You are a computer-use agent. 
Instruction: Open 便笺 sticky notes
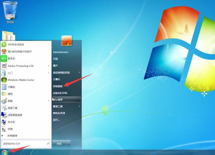pyautogui.click(x=10, y=94)
